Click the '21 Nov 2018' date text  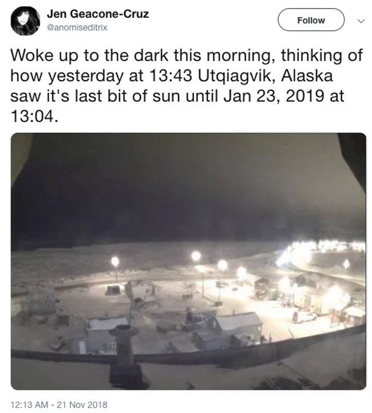pos(82,404)
